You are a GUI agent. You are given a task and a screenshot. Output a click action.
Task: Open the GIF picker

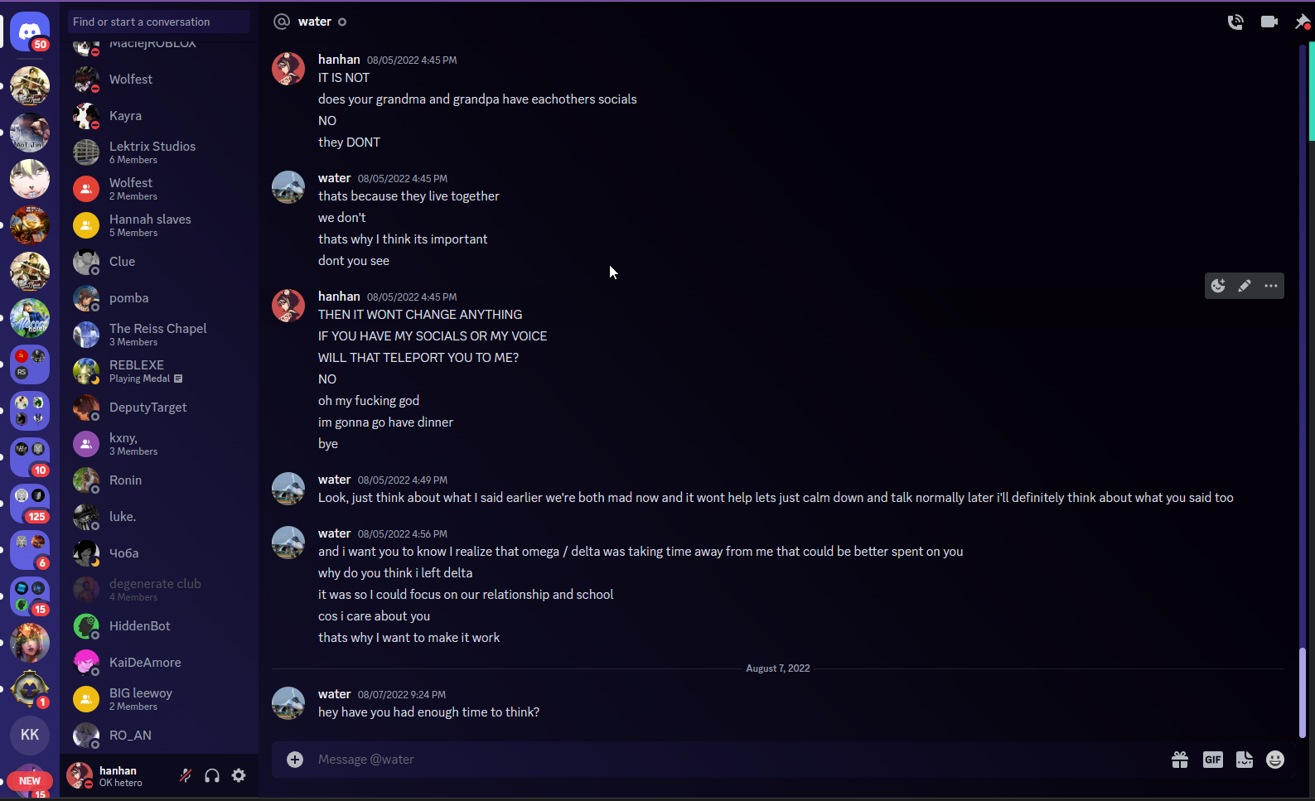click(x=1212, y=760)
